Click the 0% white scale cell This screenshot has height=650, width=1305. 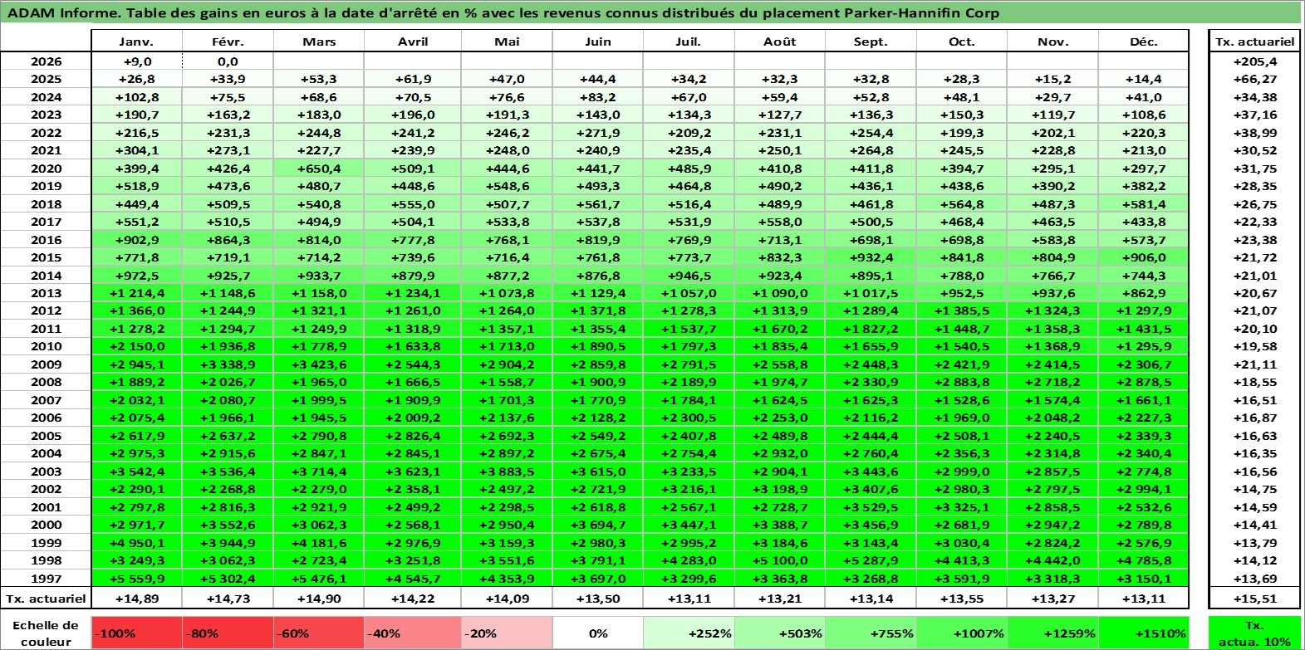coord(597,633)
